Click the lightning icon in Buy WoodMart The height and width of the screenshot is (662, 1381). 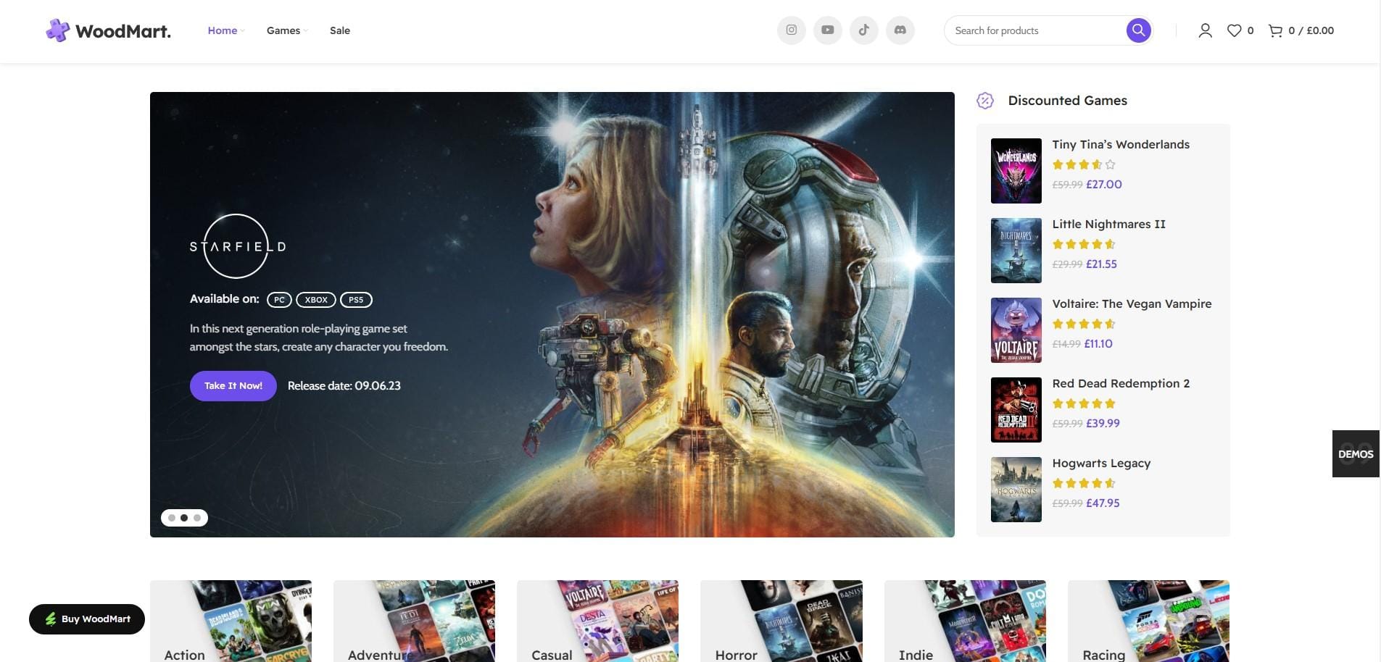tap(51, 619)
